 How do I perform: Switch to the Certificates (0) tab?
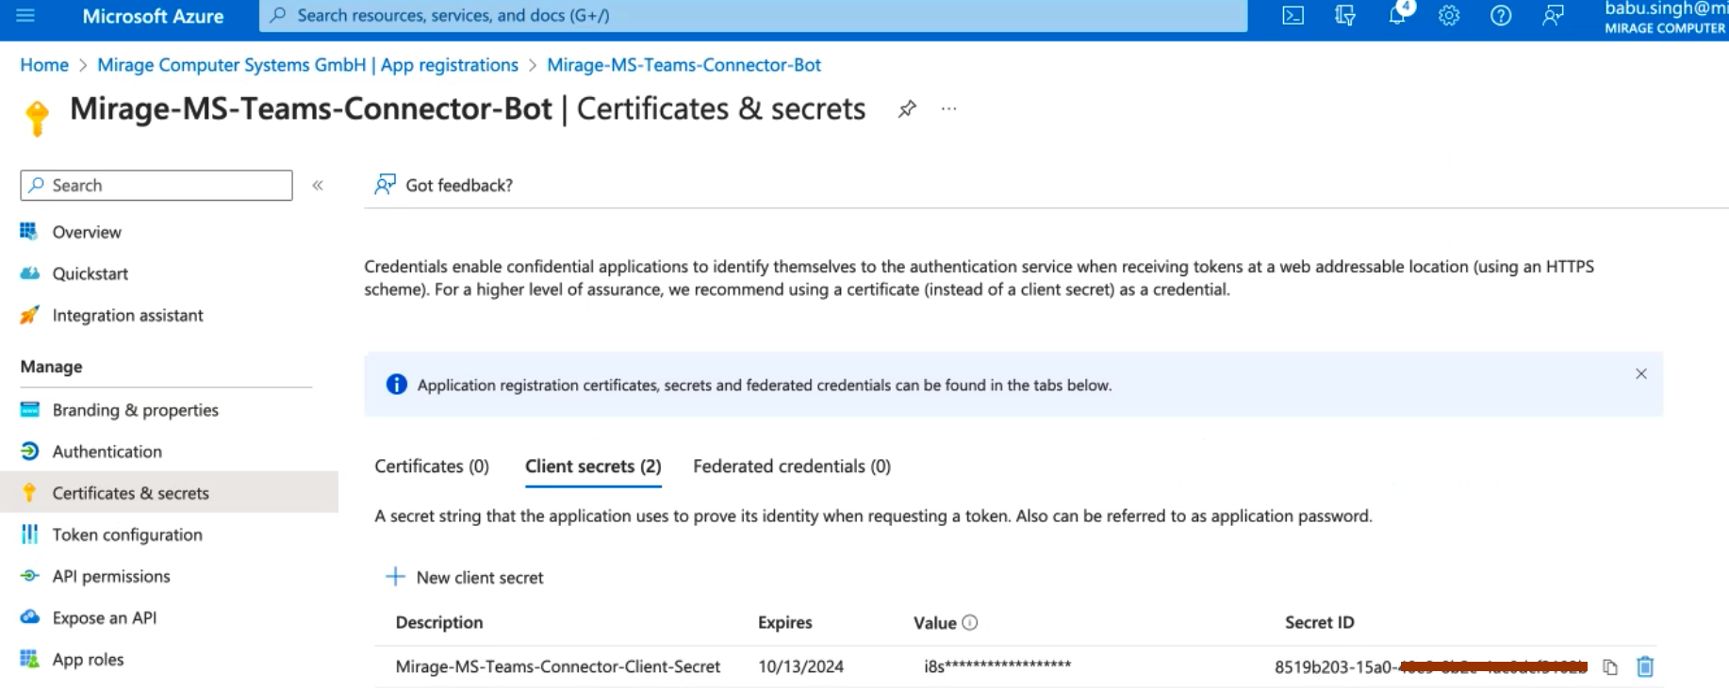(432, 467)
